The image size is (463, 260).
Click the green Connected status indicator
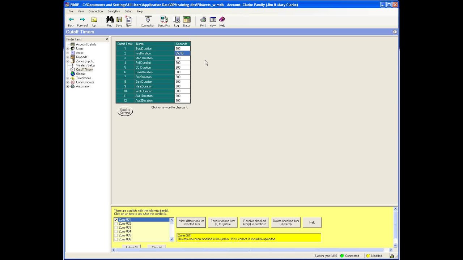tap(349, 256)
